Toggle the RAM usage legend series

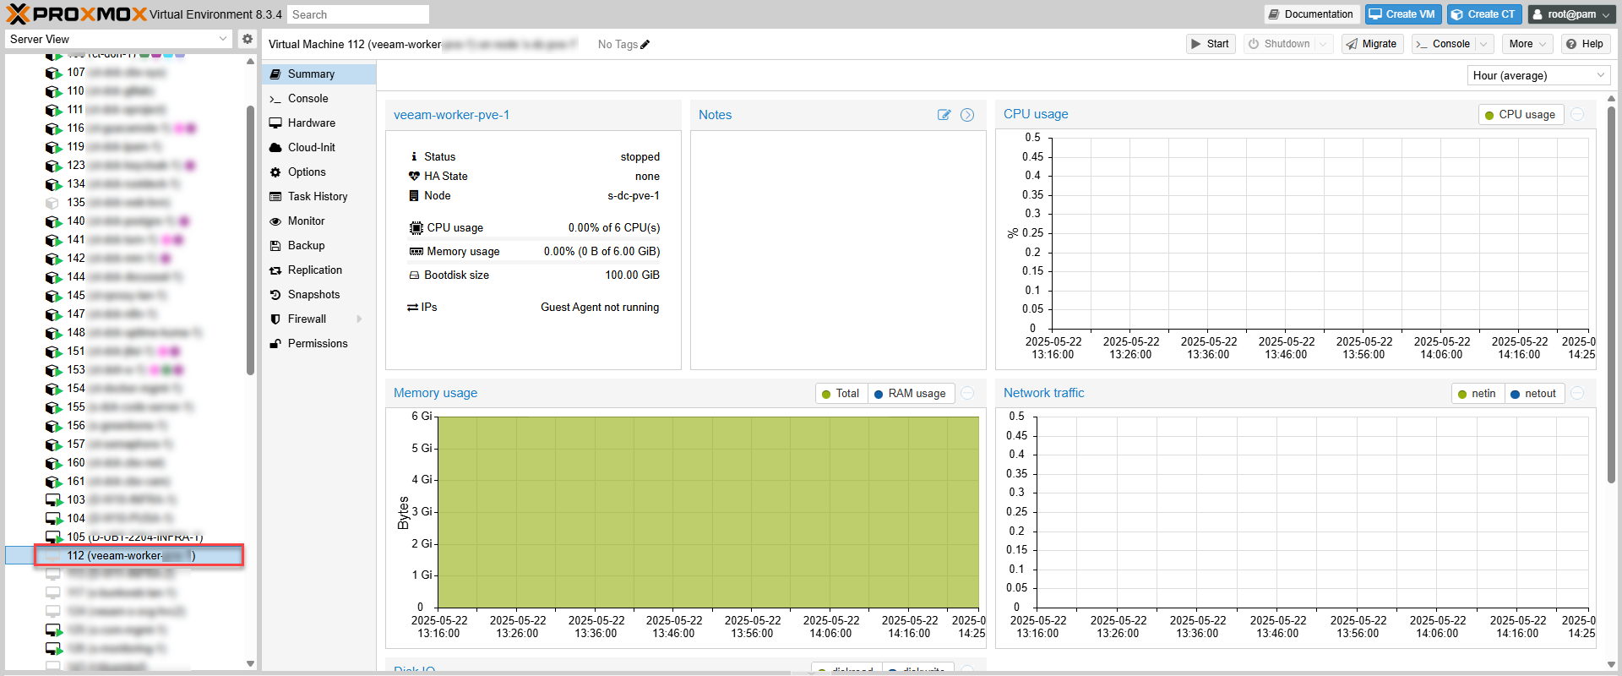[910, 394]
